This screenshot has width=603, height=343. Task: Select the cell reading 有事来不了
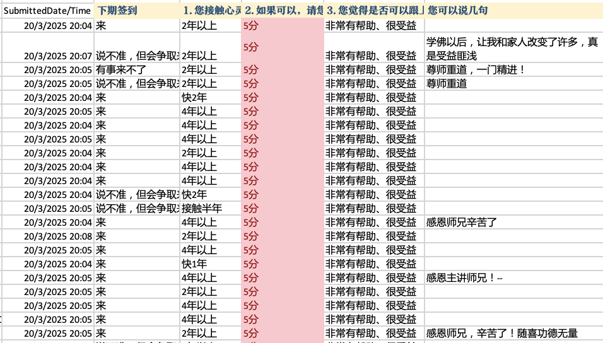click(136, 70)
